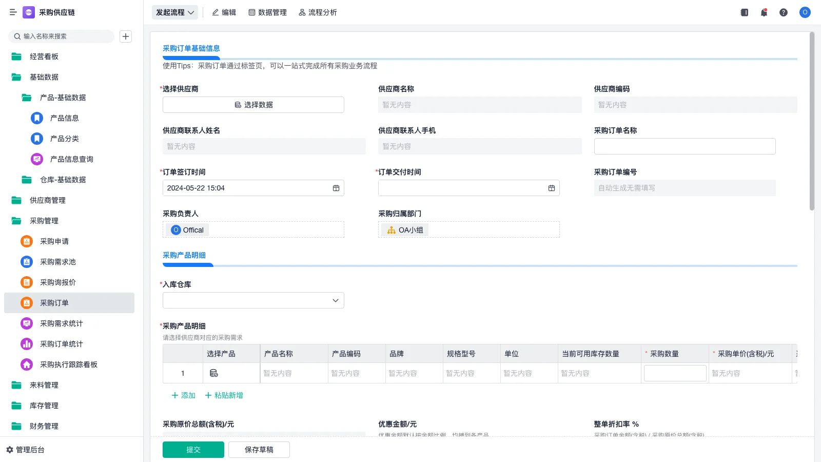
Task: Click 粘贴新增 link
Action: (224, 395)
